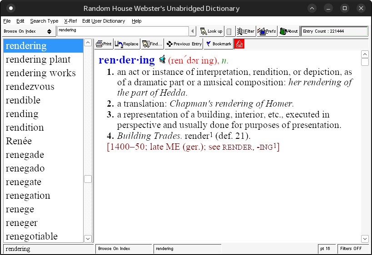Open search history arrow beside search field
372x255 pixels.
pos(193,31)
